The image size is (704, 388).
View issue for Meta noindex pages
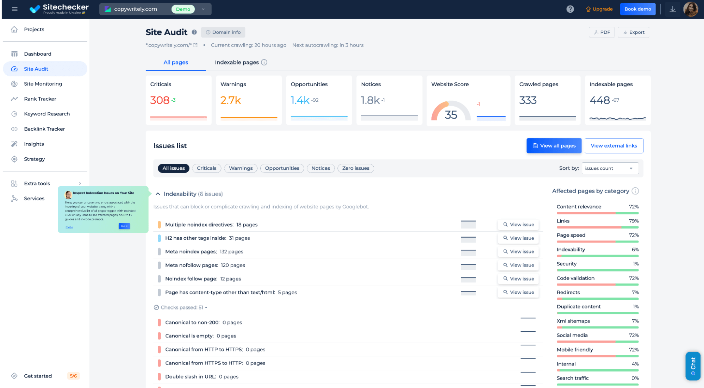point(518,251)
